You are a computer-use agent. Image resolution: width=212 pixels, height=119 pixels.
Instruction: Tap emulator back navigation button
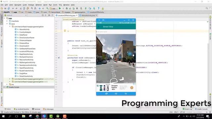coord(126,94)
